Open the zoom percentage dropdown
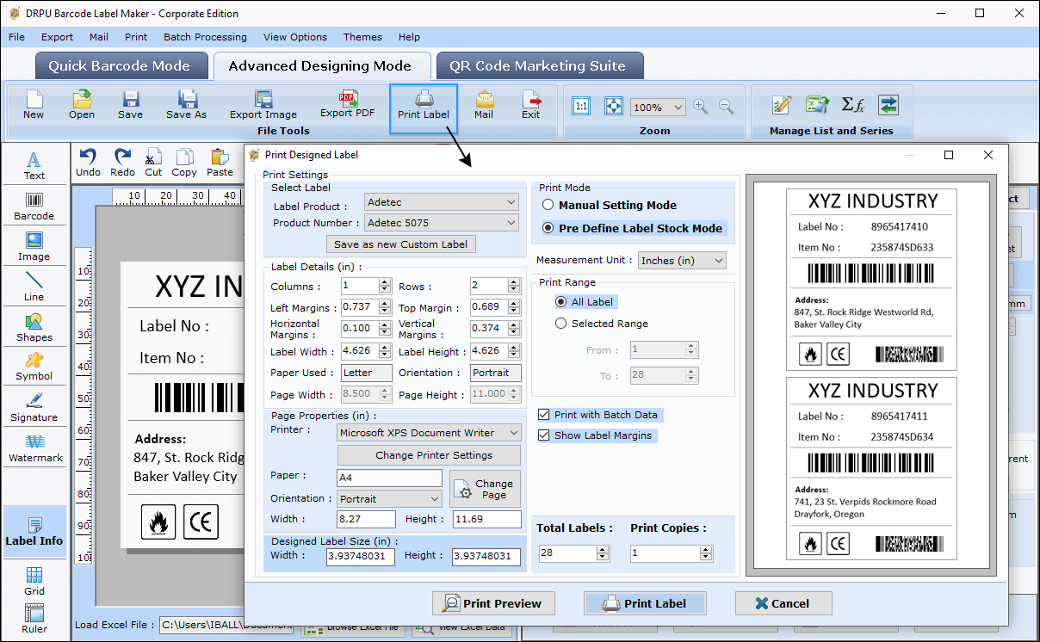This screenshot has height=642, width=1040. [x=658, y=108]
